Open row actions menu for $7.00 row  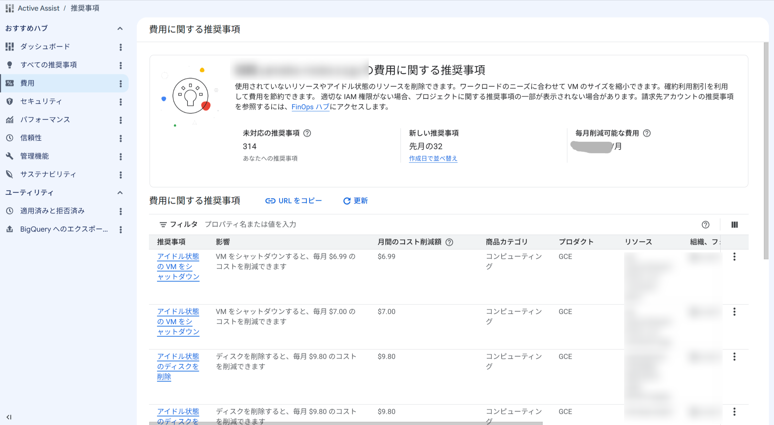[x=734, y=312]
